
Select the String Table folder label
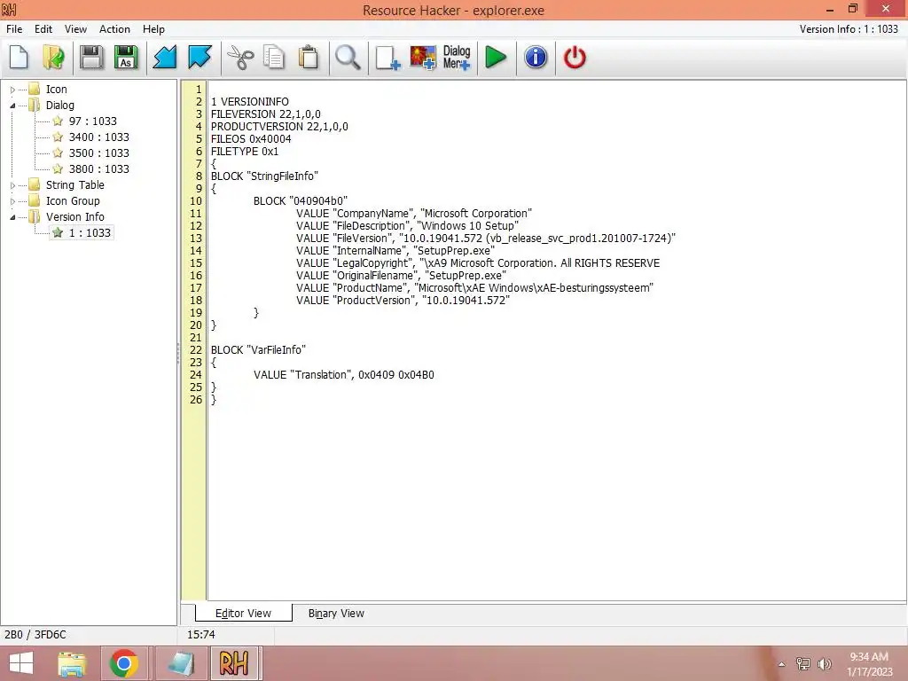point(75,184)
